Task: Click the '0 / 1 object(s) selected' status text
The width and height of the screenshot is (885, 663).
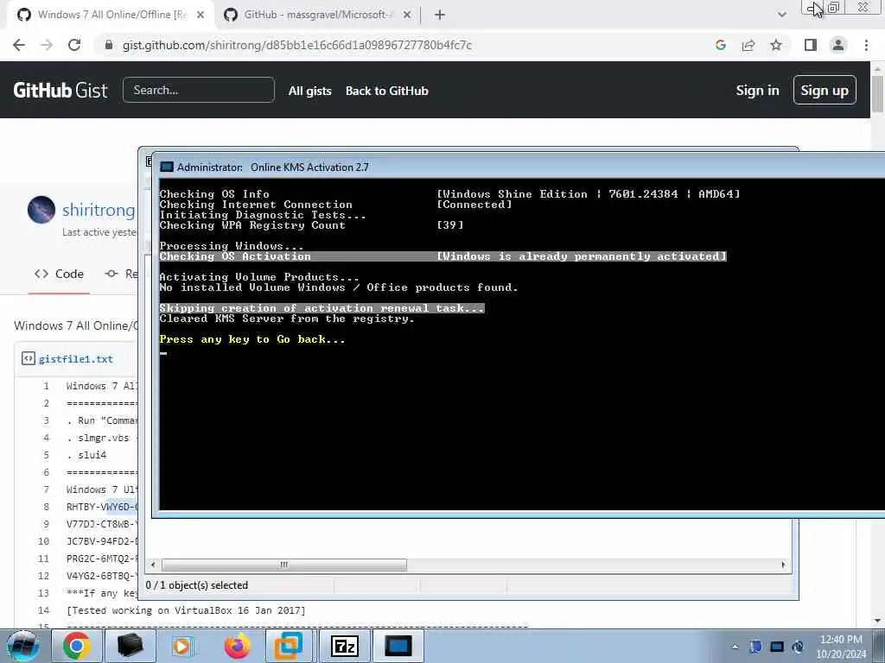Action: pos(196,585)
